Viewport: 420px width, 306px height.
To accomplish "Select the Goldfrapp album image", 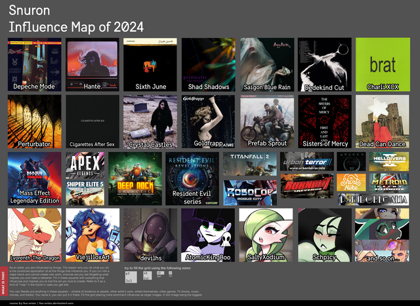I will [208, 121].
